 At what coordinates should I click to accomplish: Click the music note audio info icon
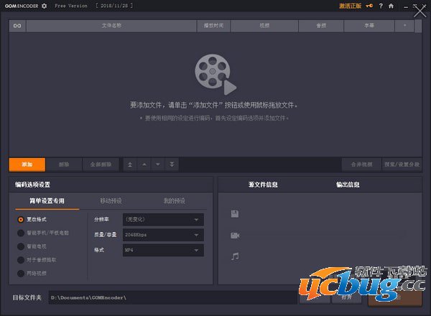[x=235, y=256]
